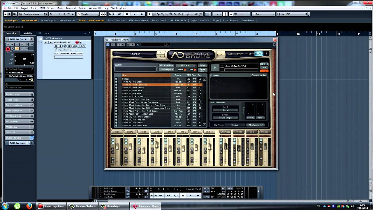
Task: Switch to the FX page in Addictive Drums
Action: coord(249,54)
